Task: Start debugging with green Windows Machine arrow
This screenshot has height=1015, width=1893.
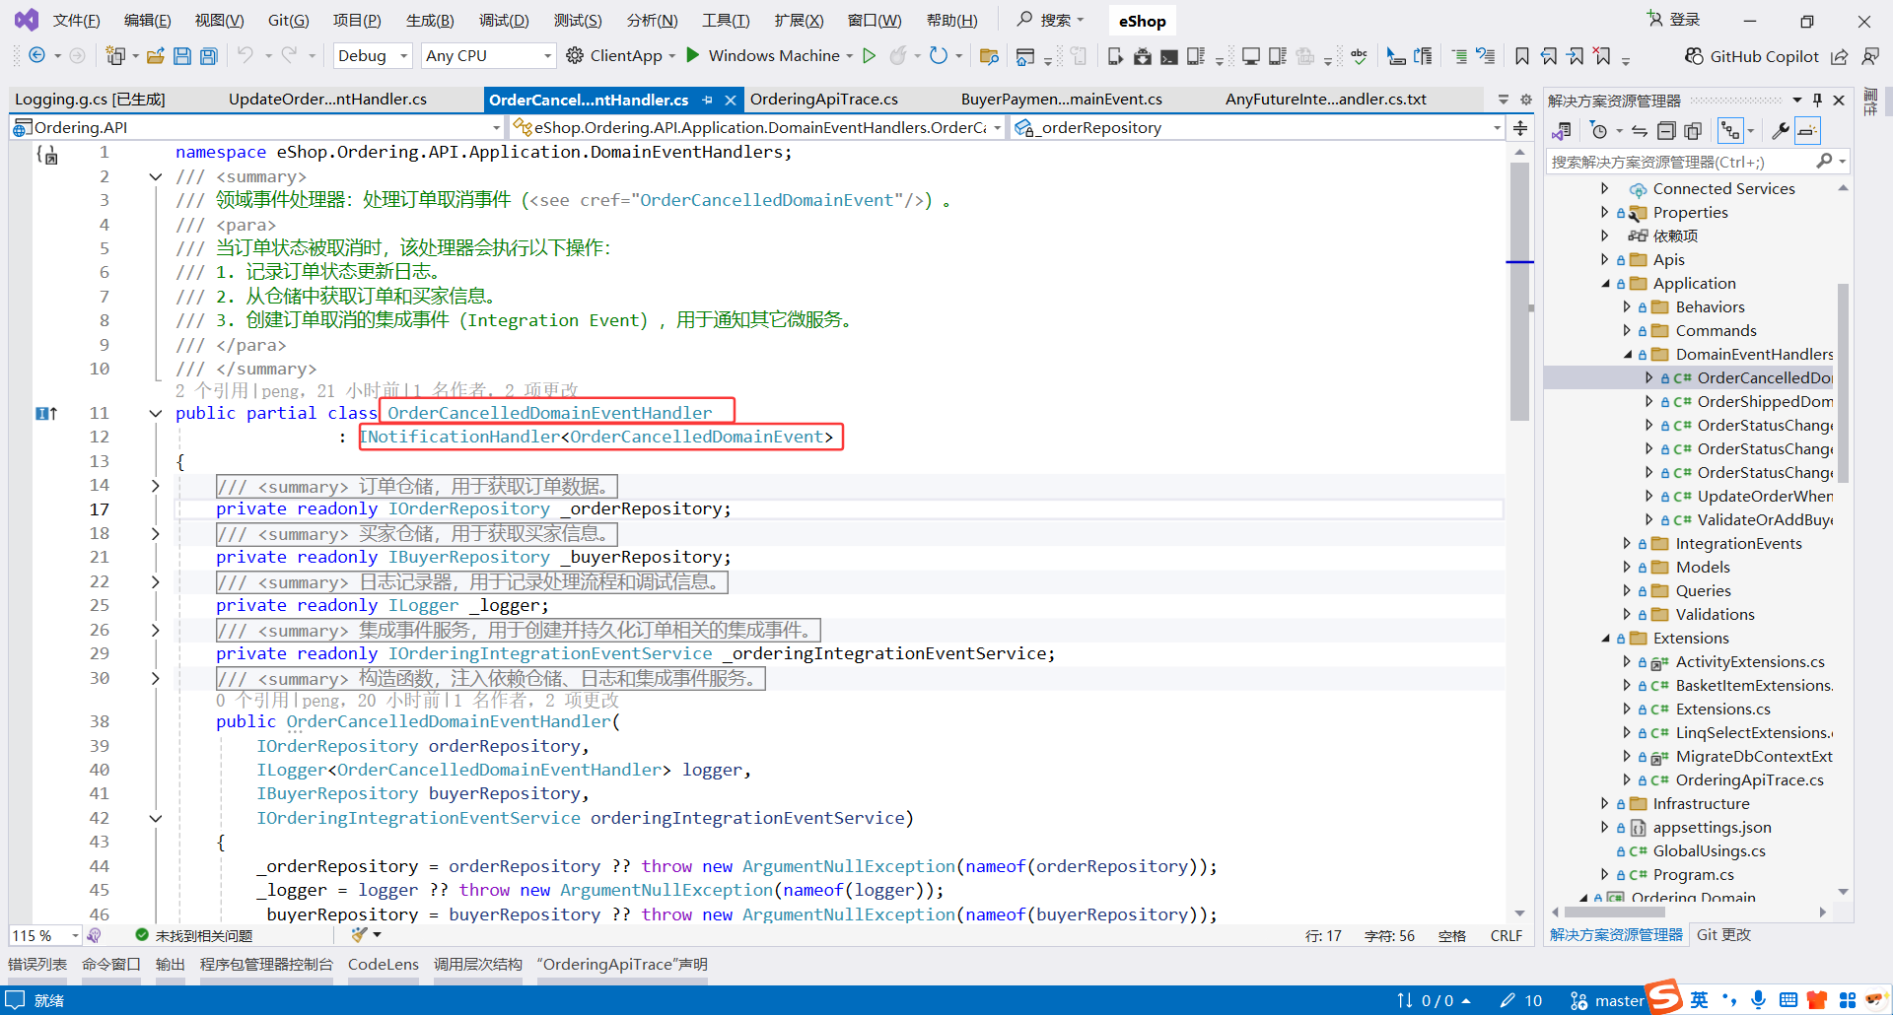Action: (693, 55)
